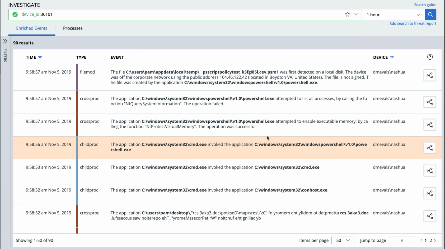Click the green query valid checkmark icon

pos(15,15)
